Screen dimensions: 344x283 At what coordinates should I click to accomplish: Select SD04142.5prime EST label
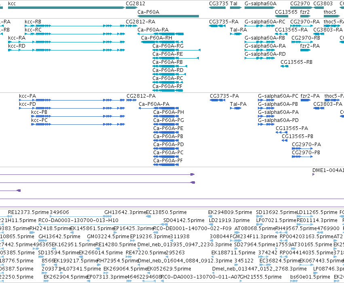coord(184,220)
